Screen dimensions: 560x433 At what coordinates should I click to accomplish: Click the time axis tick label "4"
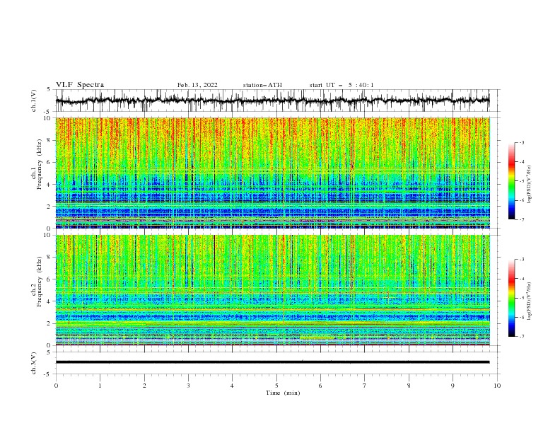(x=232, y=386)
